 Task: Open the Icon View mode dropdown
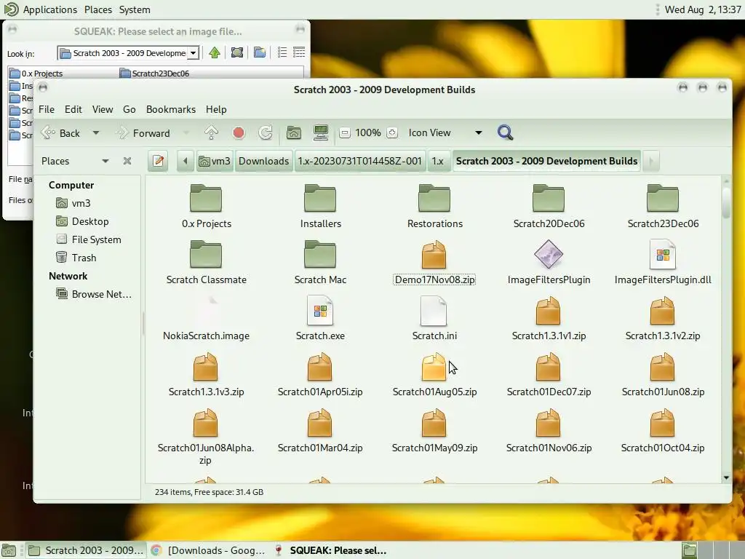point(445,133)
